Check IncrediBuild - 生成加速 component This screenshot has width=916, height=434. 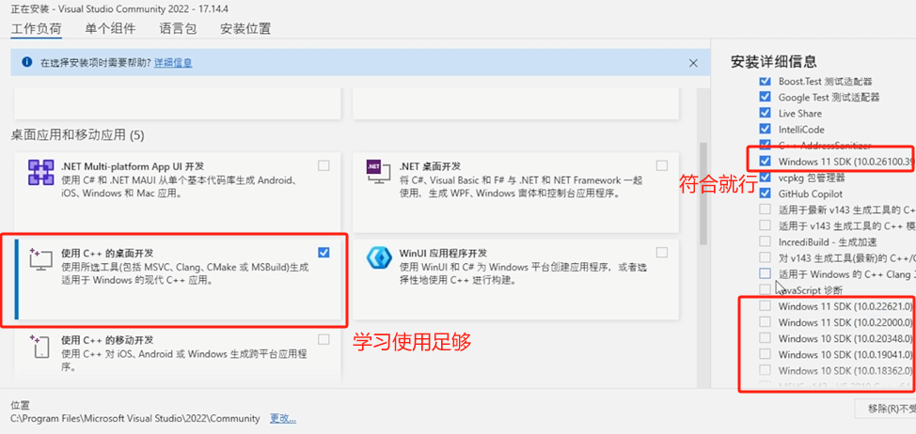pos(764,240)
